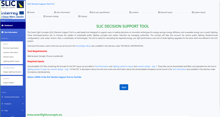This screenshot has width=220, height=117.
Task: Click the Dashboard icon in the sidebar
Action: pos(3,26)
